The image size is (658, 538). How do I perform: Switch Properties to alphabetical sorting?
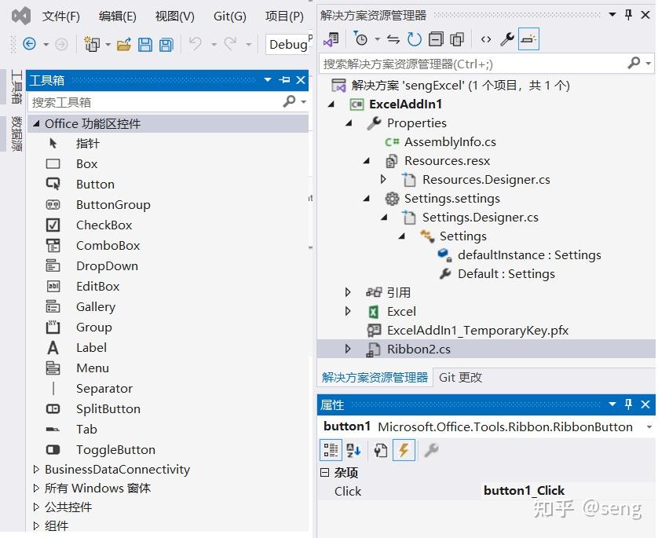tap(353, 450)
